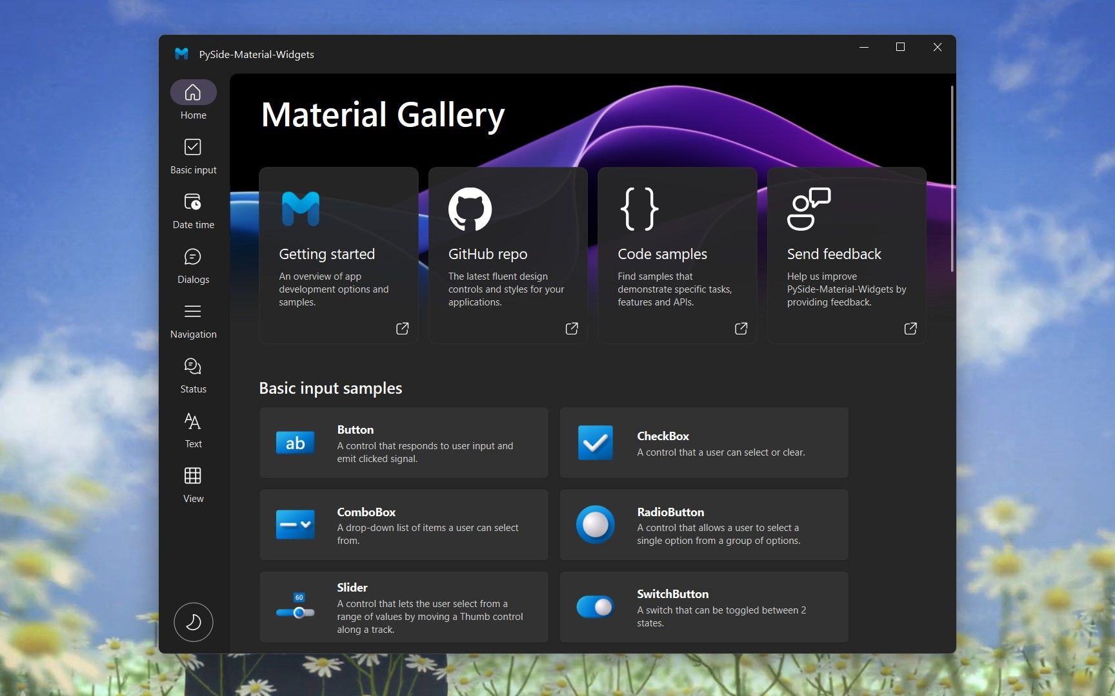Viewport: 1115px width, 696px height.
Task: Click 'Help us improve PySide-Material-Widgets' description
Action: click(x=847, y=289)
